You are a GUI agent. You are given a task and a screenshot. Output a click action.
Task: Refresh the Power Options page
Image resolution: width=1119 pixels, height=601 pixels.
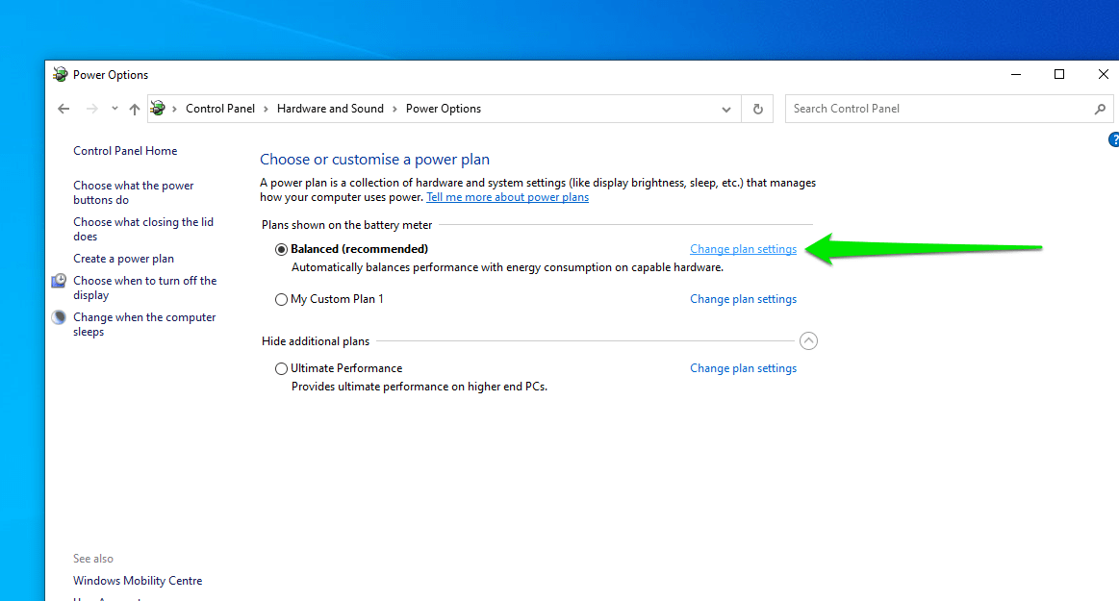(758, 109)
